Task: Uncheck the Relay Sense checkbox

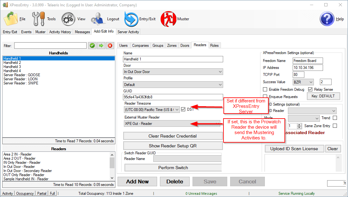Action: pos(310,89)
